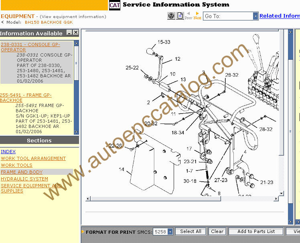This screenshot has height=243, width=300.
Task: Click part label 22-26 in diagram
Action: (x=116, y=146)
